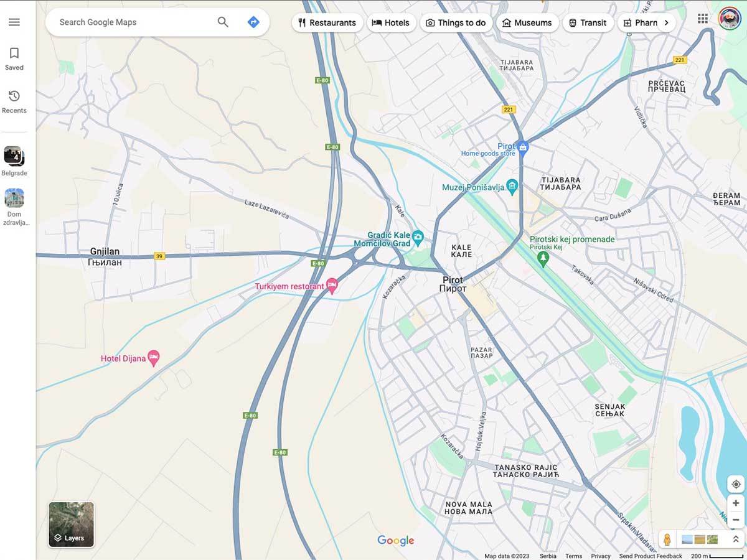Click the Show Your Location icon
Screen dimensions: 747x560
point(735,483)
